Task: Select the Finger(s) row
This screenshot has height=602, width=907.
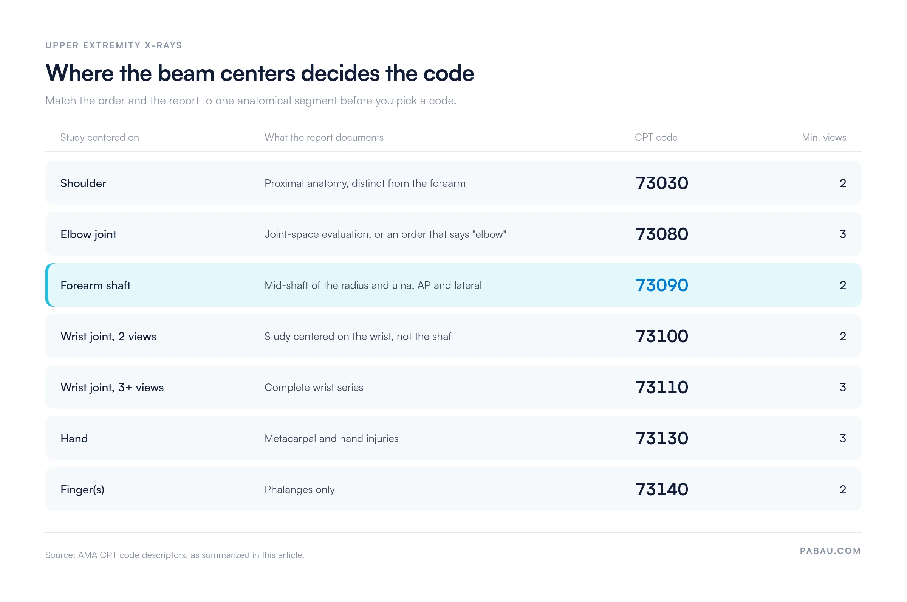Action: [x=453, y=489]
